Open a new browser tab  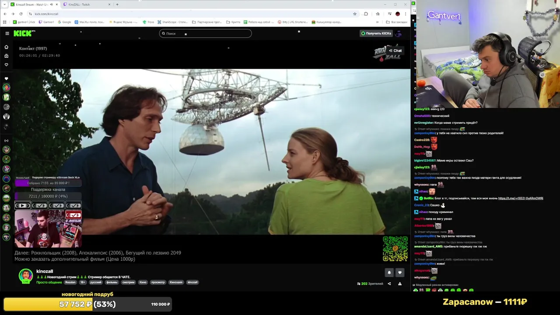(117, 4)
